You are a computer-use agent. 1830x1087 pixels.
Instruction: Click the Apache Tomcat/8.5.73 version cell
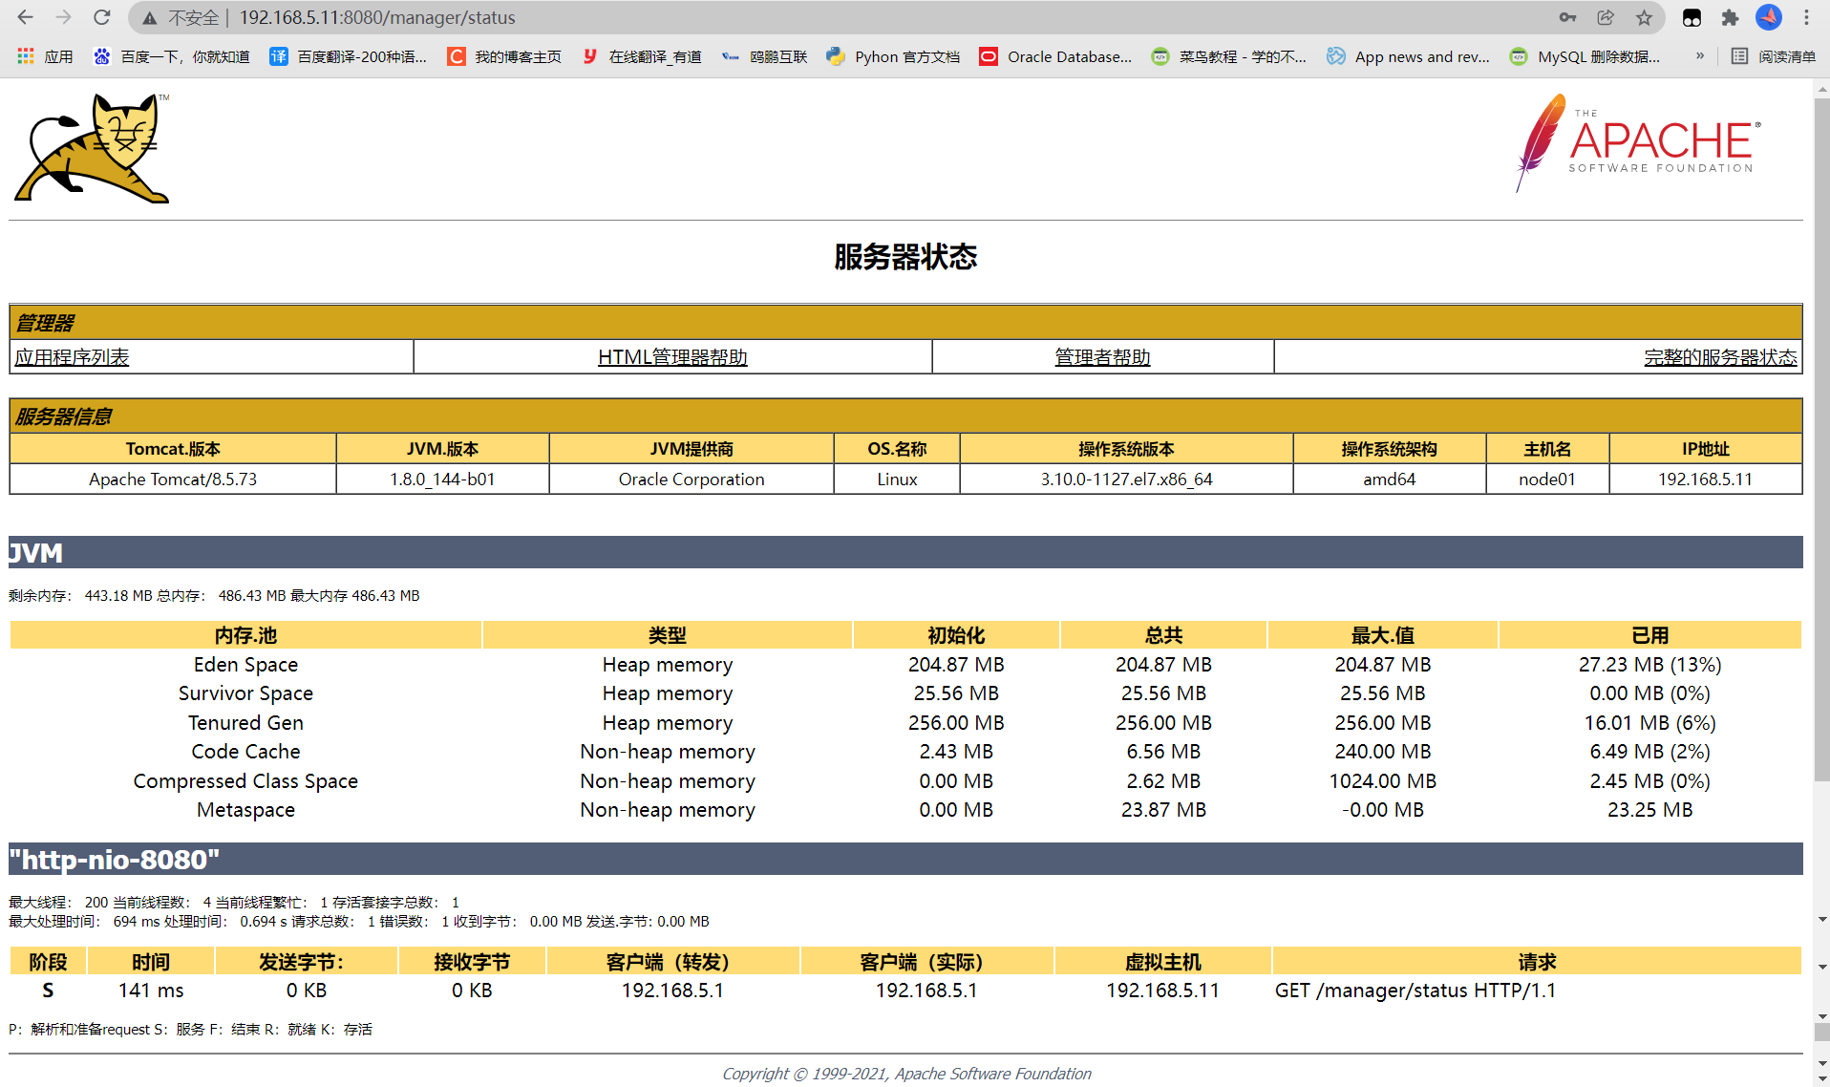173,480
